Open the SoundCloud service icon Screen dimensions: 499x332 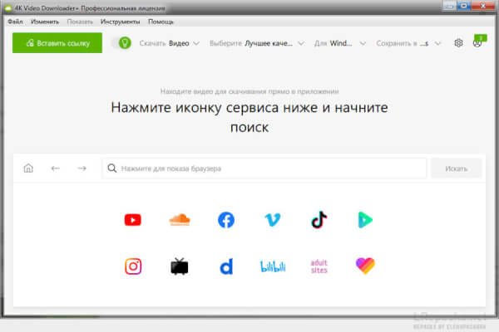tap(180, 219)
